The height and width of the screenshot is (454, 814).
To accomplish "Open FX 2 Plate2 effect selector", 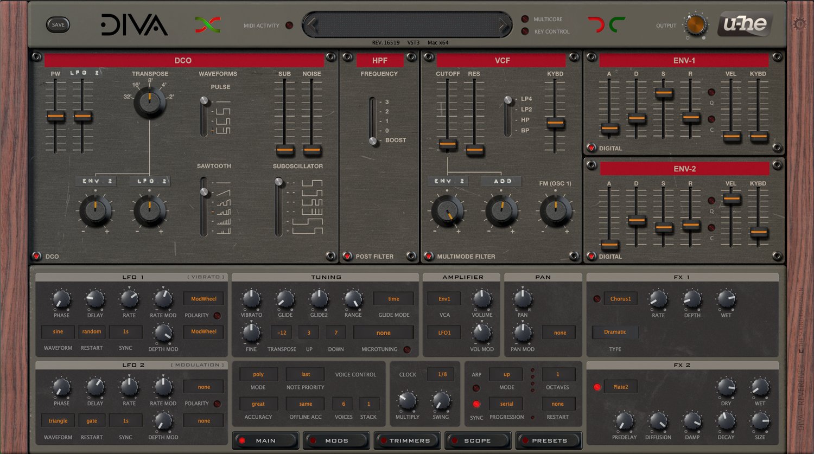I will click(x=620, y=387).
